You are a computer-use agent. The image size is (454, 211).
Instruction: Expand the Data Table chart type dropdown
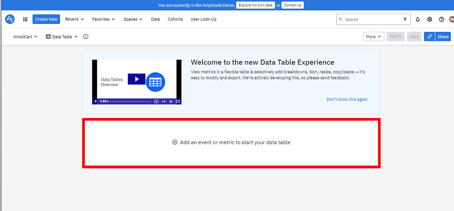coord(62,37)
